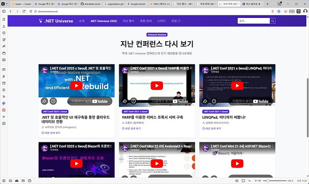The image size is (309, 184).
Task: Click the page zoom slider in status bar
Action: coord(275,181)
